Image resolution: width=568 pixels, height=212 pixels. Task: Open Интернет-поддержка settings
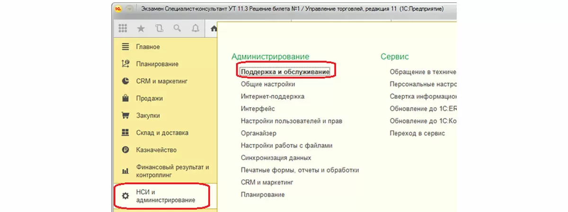point(272,96)
